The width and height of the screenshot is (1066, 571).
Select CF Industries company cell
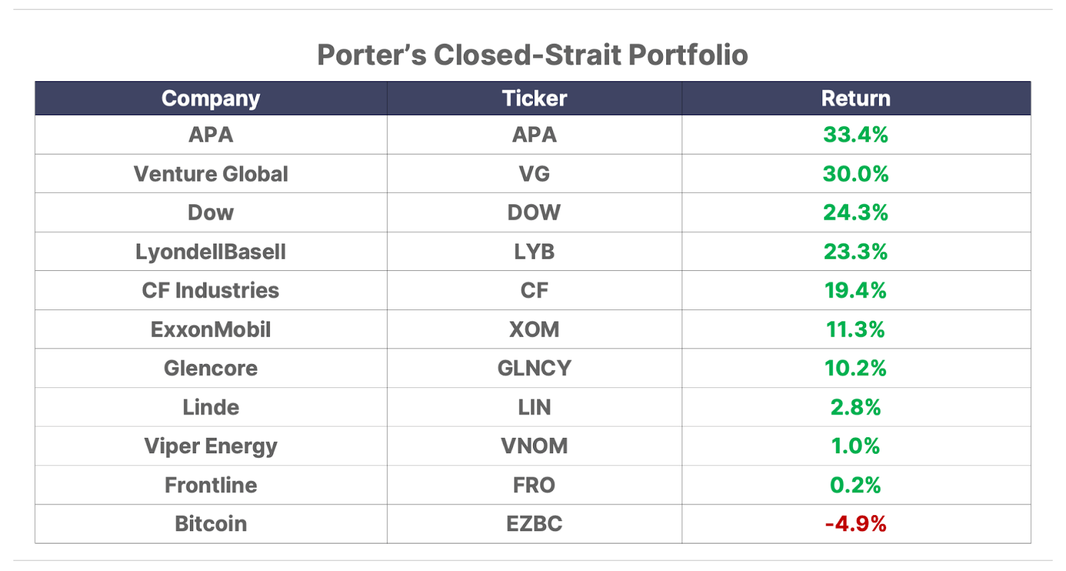[211, 290]
